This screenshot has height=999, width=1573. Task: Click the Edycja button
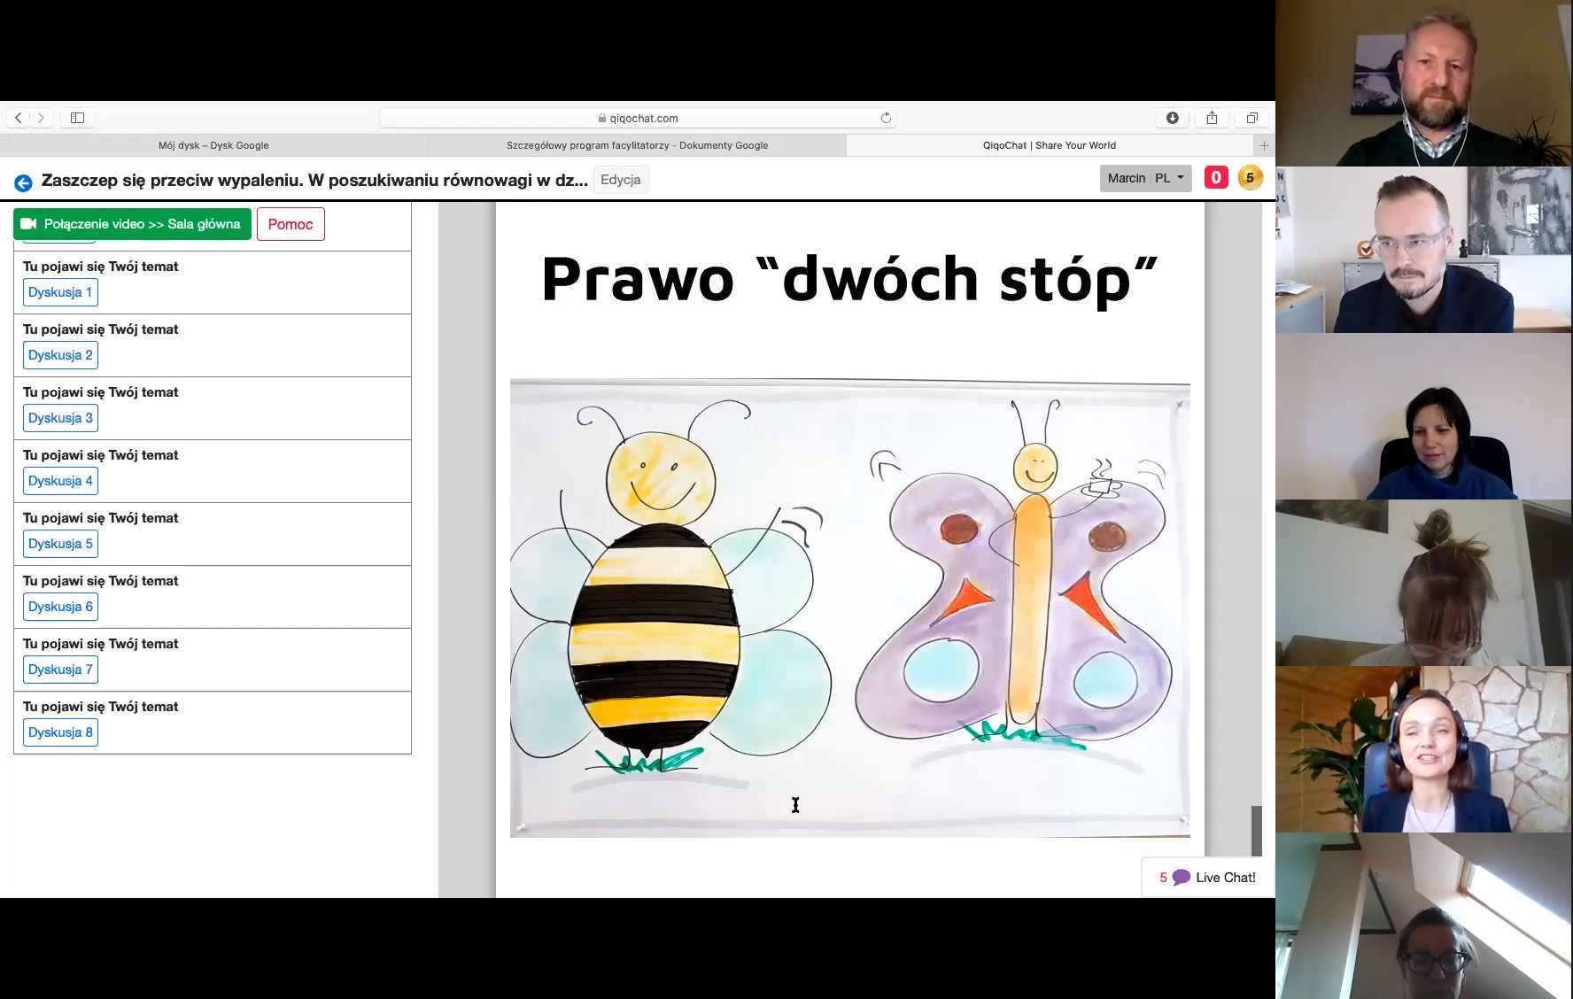621,180
